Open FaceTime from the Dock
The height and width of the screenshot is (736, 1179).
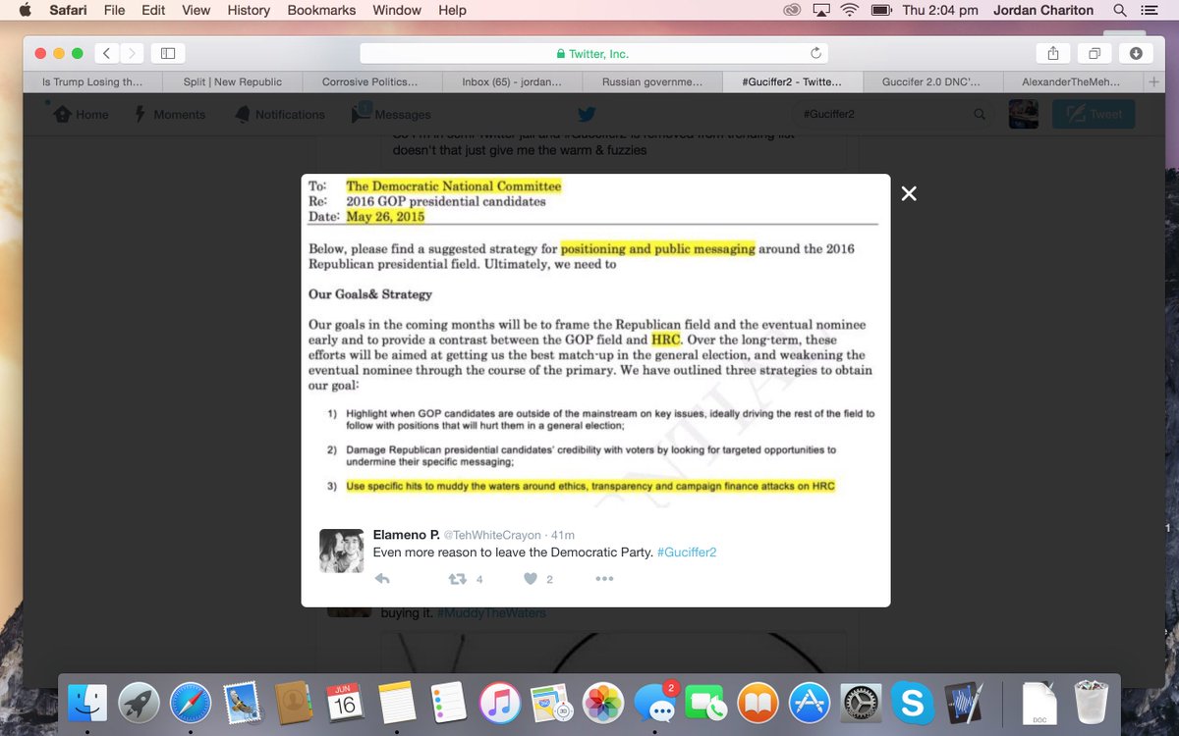click(705, 703)
